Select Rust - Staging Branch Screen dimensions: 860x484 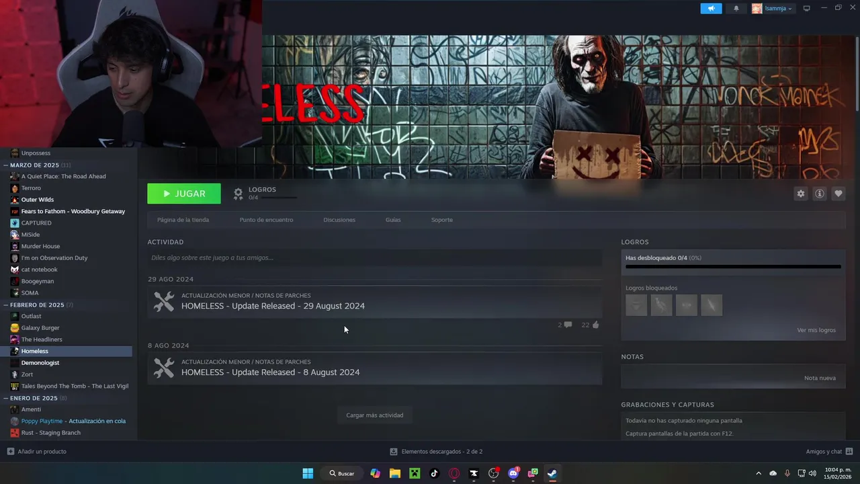pos(50,433)
